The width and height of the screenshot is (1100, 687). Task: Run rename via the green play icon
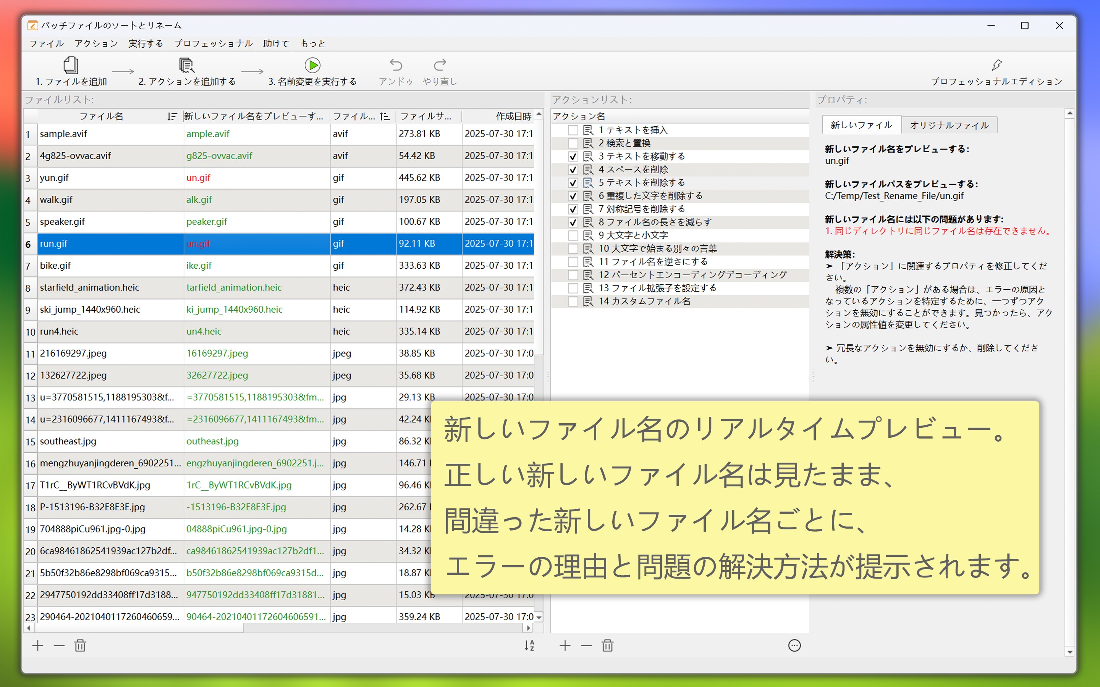(312, 65)
